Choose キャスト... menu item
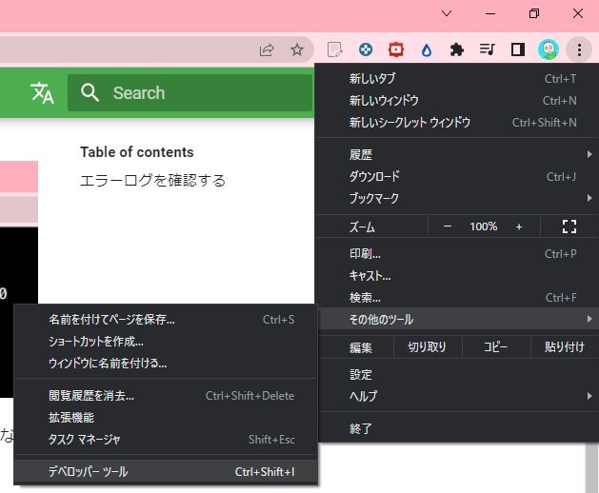 point(457,275)
